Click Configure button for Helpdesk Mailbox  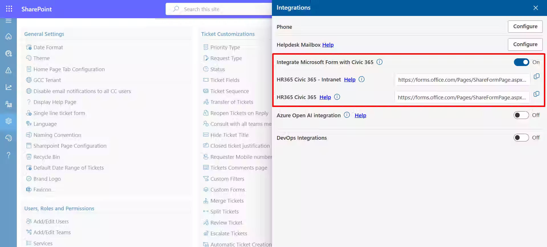[525, 44]
